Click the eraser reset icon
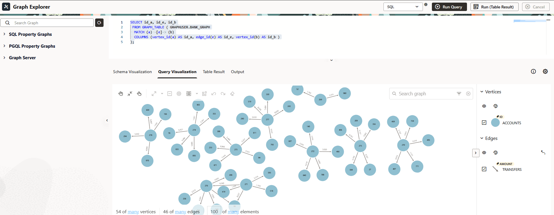This screenshot has height=215, width=554. pyautogui.click(x=232, y=94)
